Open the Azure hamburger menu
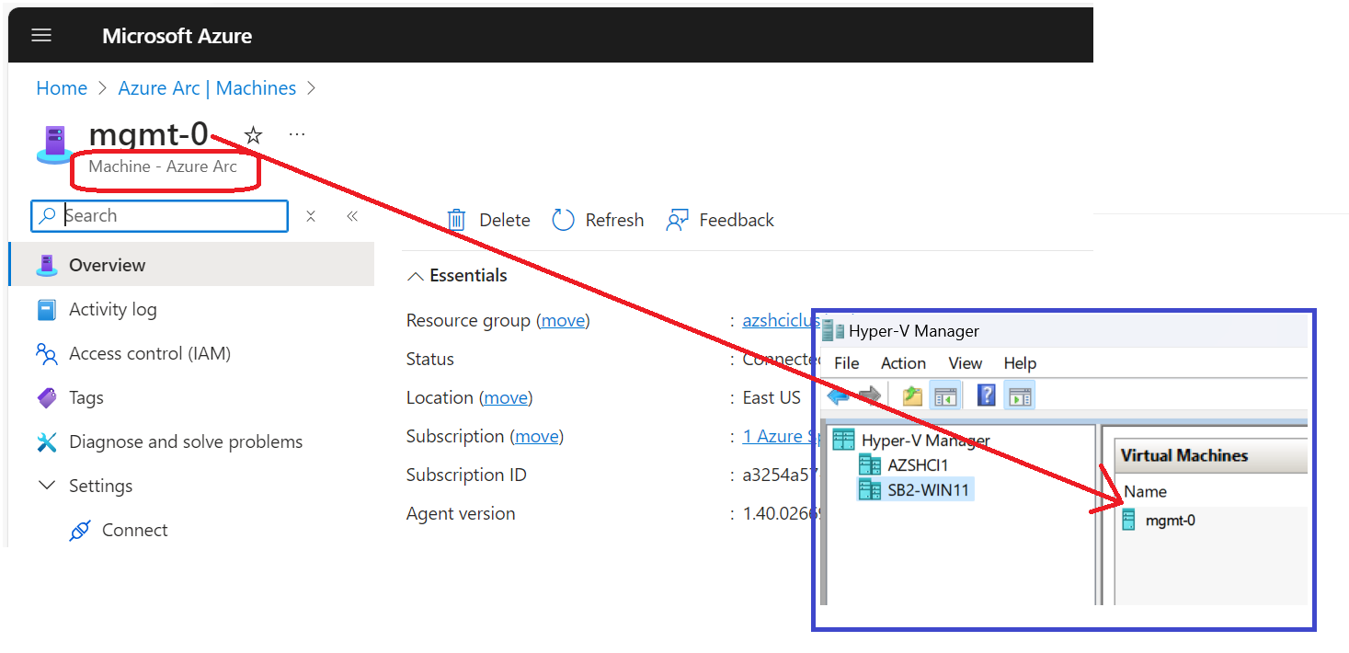 (x=41, y=35)
